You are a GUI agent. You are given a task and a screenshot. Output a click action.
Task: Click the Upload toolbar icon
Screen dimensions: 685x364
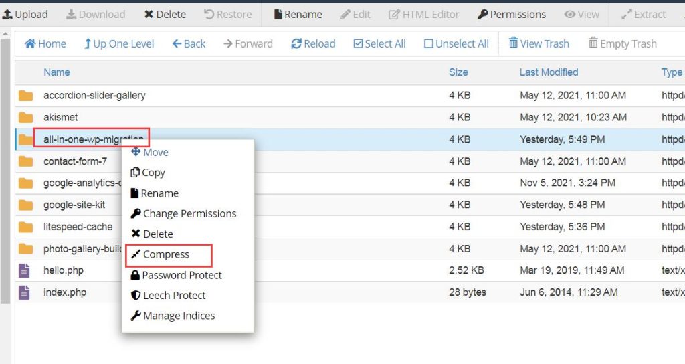[x=7, y=15]
